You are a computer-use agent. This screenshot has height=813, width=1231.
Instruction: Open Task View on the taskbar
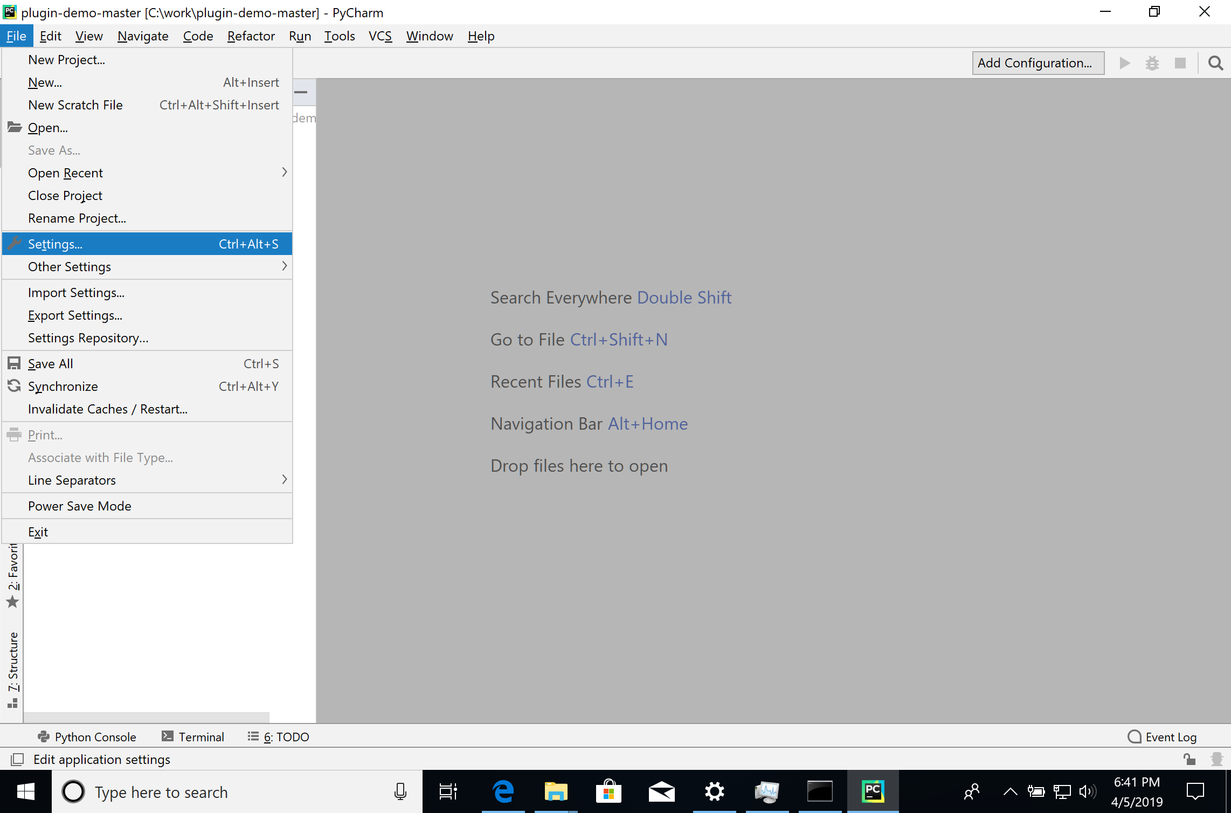(x=448, y=791)
